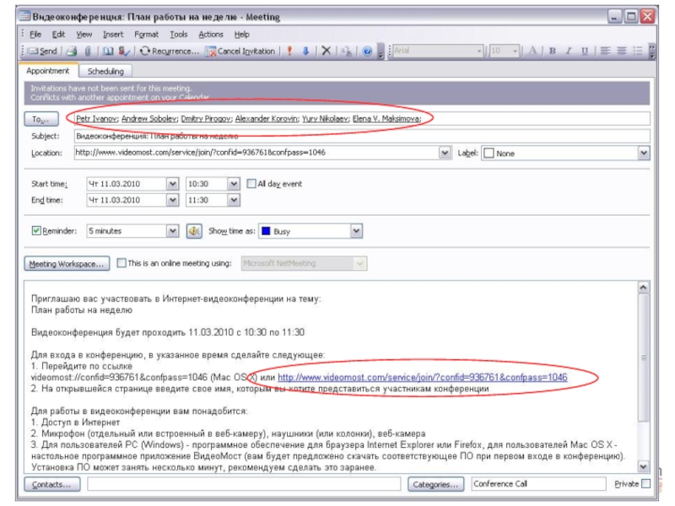Screen dimensions: 675x506
Task: Click the Contacts... button
Action: pos(51,484)
